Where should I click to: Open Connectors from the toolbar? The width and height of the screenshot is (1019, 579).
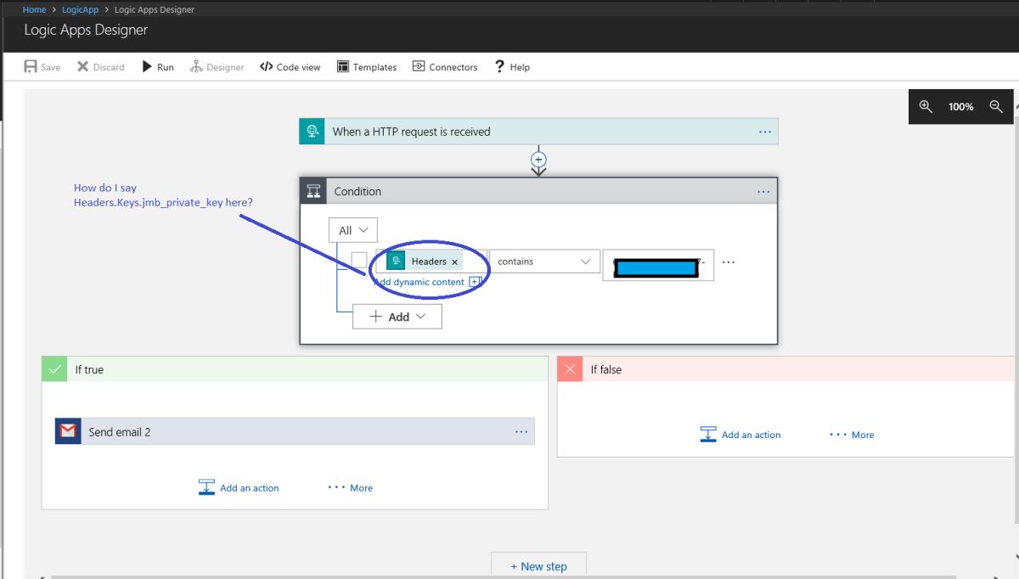pos(445,67)
